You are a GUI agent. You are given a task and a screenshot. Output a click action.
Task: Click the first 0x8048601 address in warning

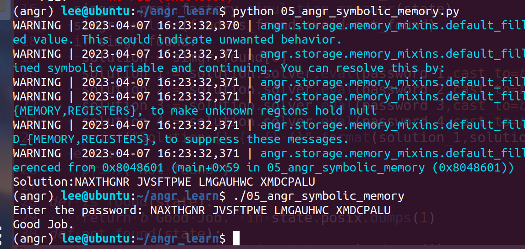(x=133, y=167)
